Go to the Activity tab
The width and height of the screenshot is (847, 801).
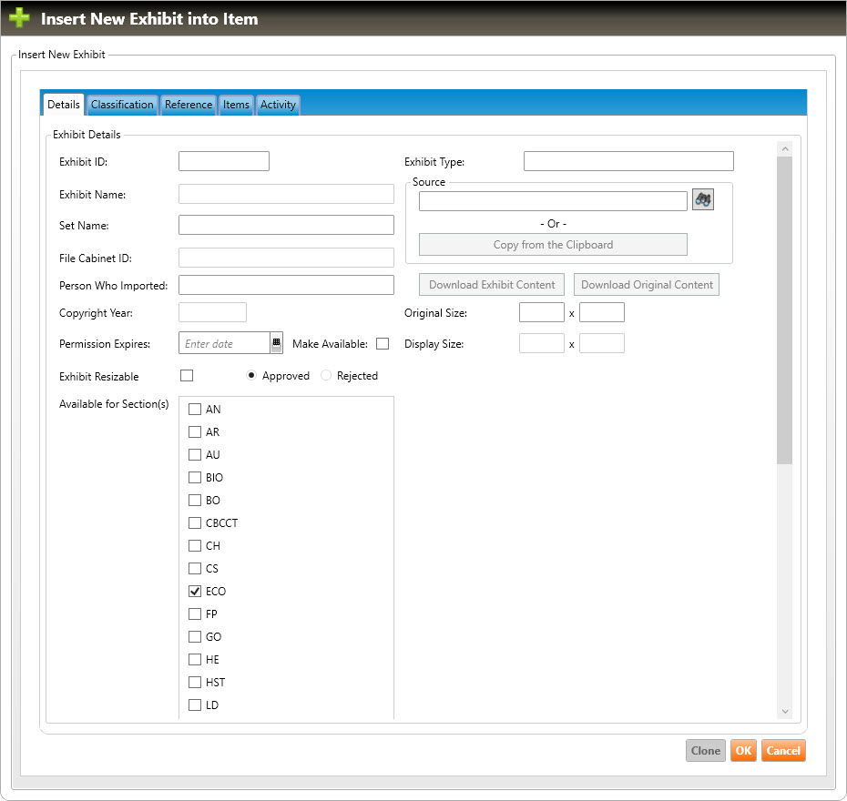click(x=278, y=105)
